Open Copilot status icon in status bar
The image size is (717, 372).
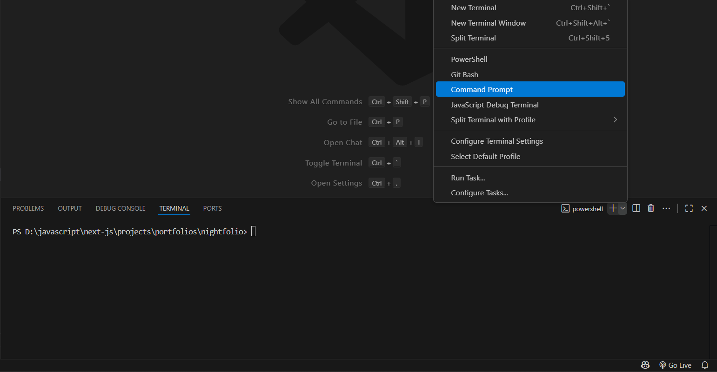tap(645, 365)
